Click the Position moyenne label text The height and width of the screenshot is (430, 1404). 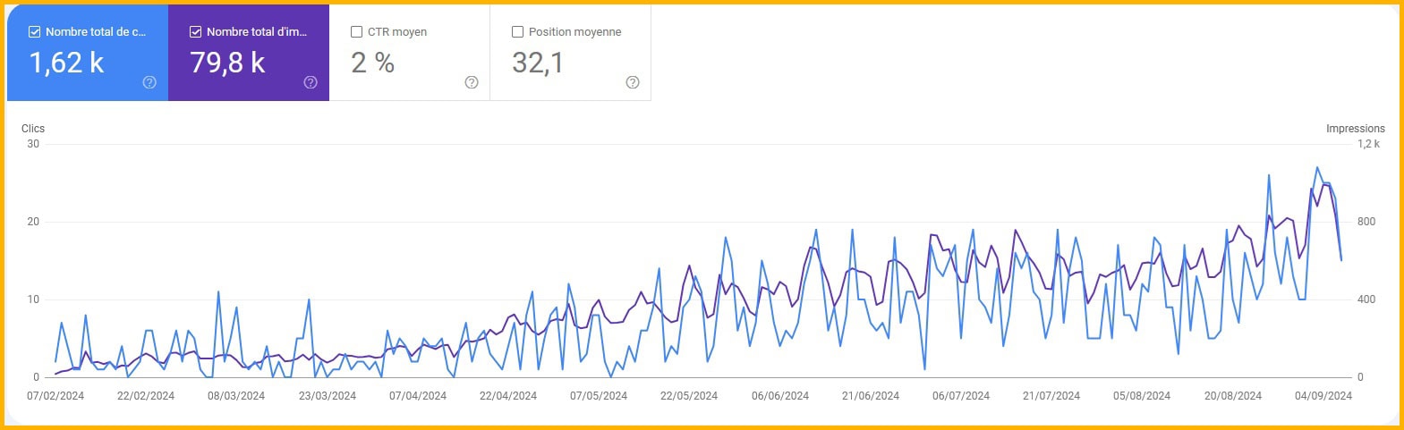(574, 31)
